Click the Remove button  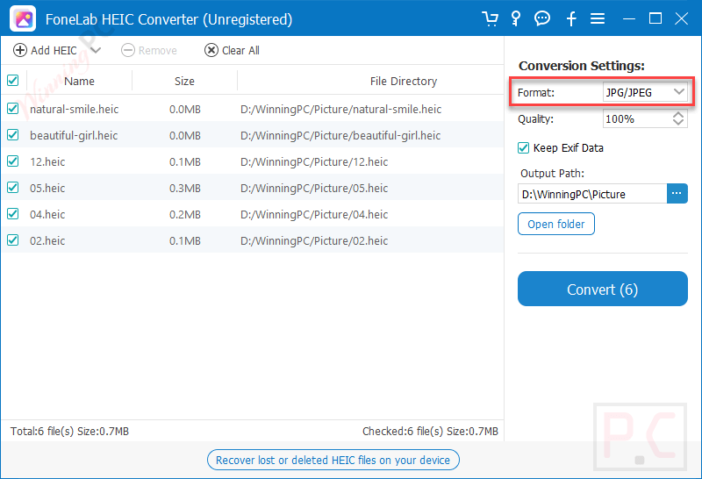[149, 50]
